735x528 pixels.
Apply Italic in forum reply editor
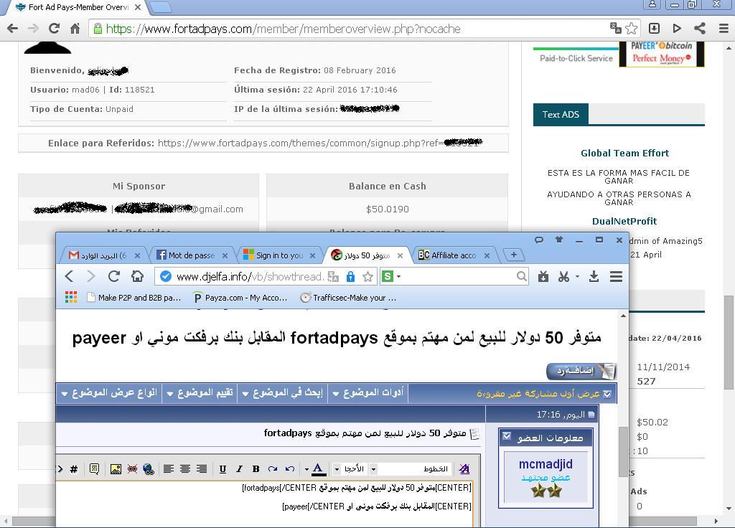click(x=239, y=469)
